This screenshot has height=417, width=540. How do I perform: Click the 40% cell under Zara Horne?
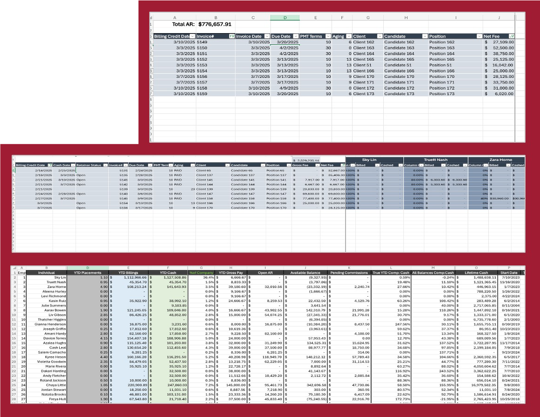(x=478, y=198)
